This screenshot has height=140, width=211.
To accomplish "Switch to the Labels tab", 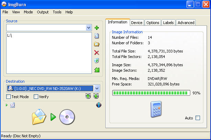I will click(168, 23).
